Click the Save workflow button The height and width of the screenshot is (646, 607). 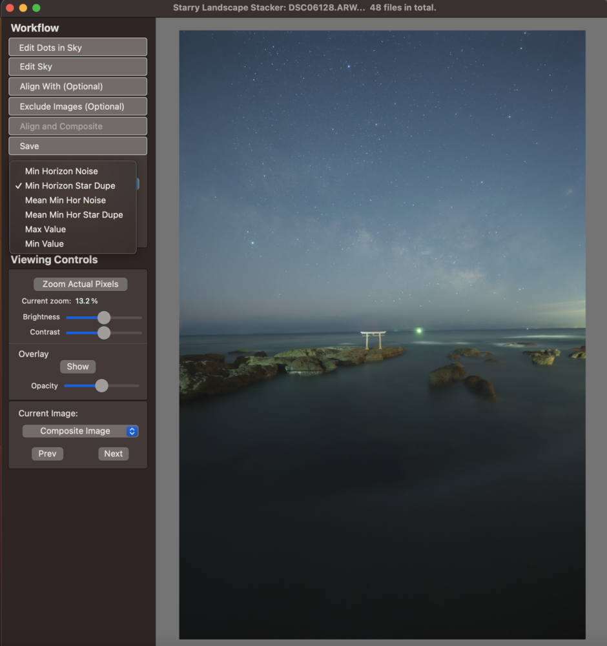pyautogui.click(x=77, y=146)
